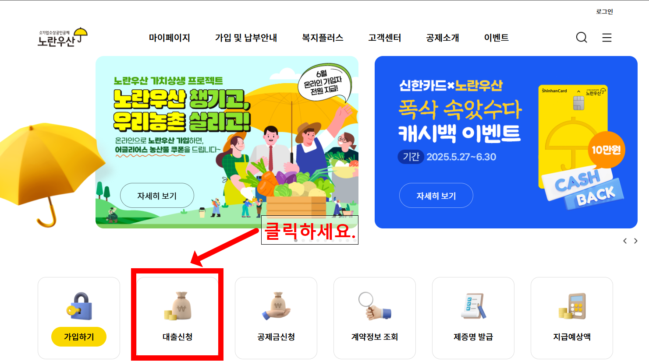Click the 공제금신청 hand icon
Viewport: 649px width, 361px height.
[x=276, y=306]
